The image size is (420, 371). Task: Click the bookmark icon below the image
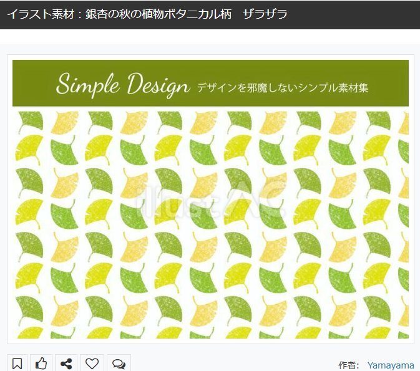17,364
